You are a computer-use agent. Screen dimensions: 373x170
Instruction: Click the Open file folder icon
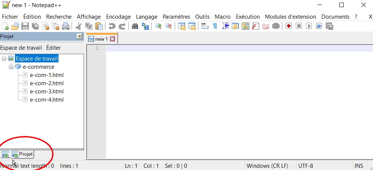(x=15, y=26)
